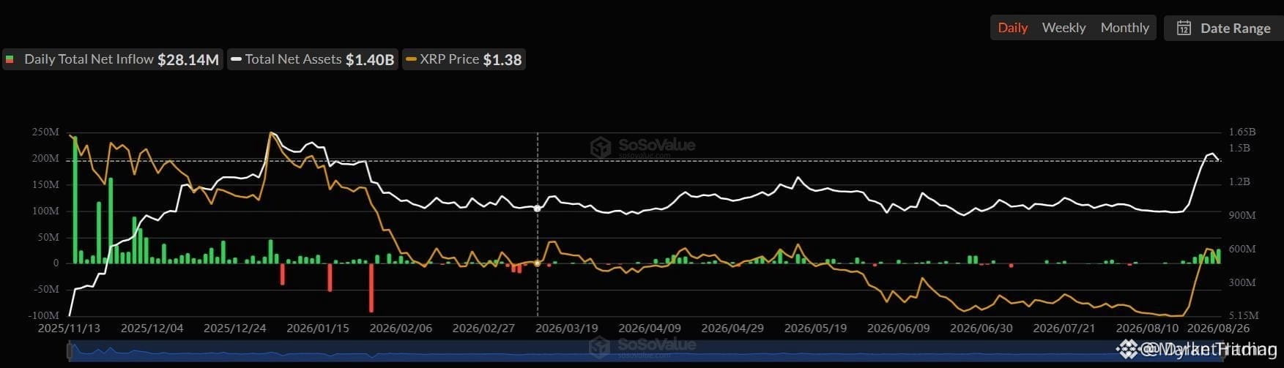The image size is (1284, 368).
Task: Click the 300M right axis label
Action: click(x=1242, y=282)
